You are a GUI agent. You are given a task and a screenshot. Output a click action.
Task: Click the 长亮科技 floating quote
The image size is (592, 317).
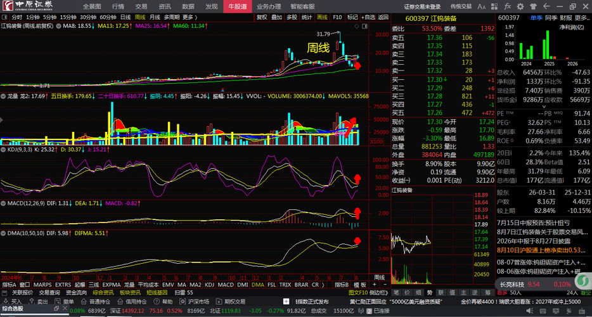536,284
